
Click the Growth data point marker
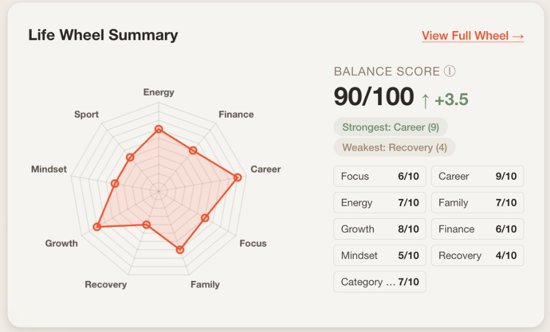[97, 226]
